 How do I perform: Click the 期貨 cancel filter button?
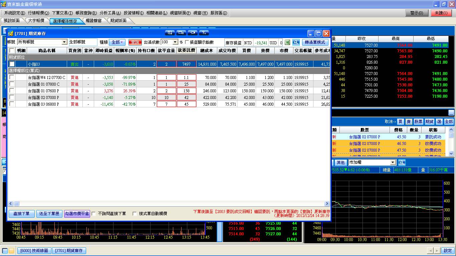tap(429, 122)
